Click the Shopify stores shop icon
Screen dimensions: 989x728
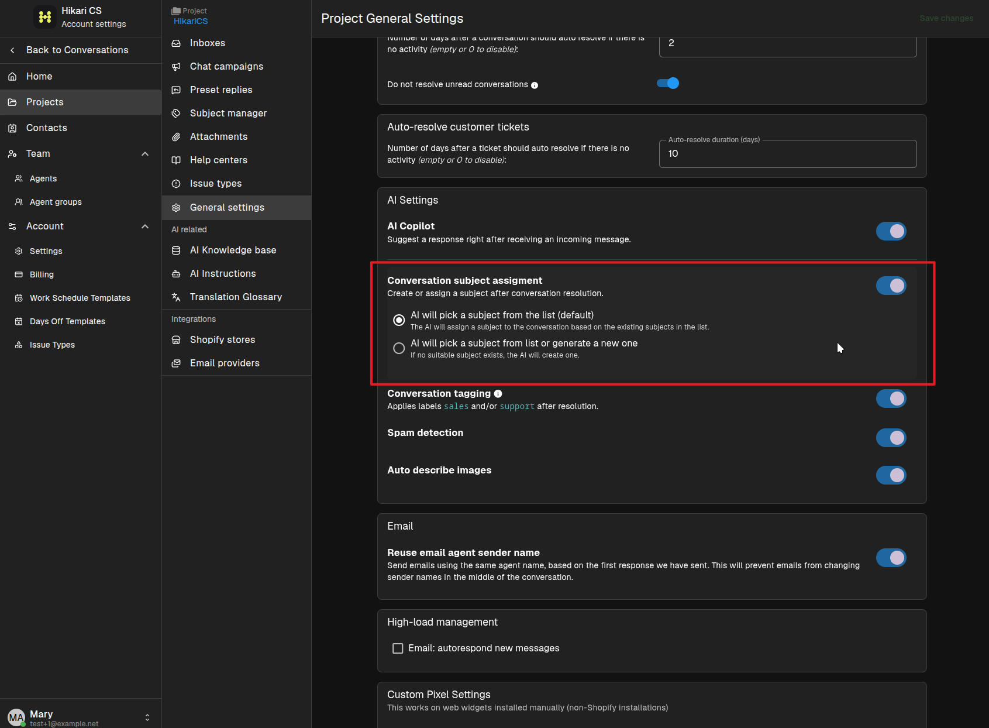click(176, 340)
